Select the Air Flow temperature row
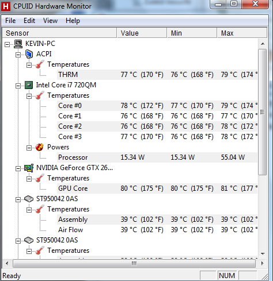The image size is (273, 281). pos(157,230)
